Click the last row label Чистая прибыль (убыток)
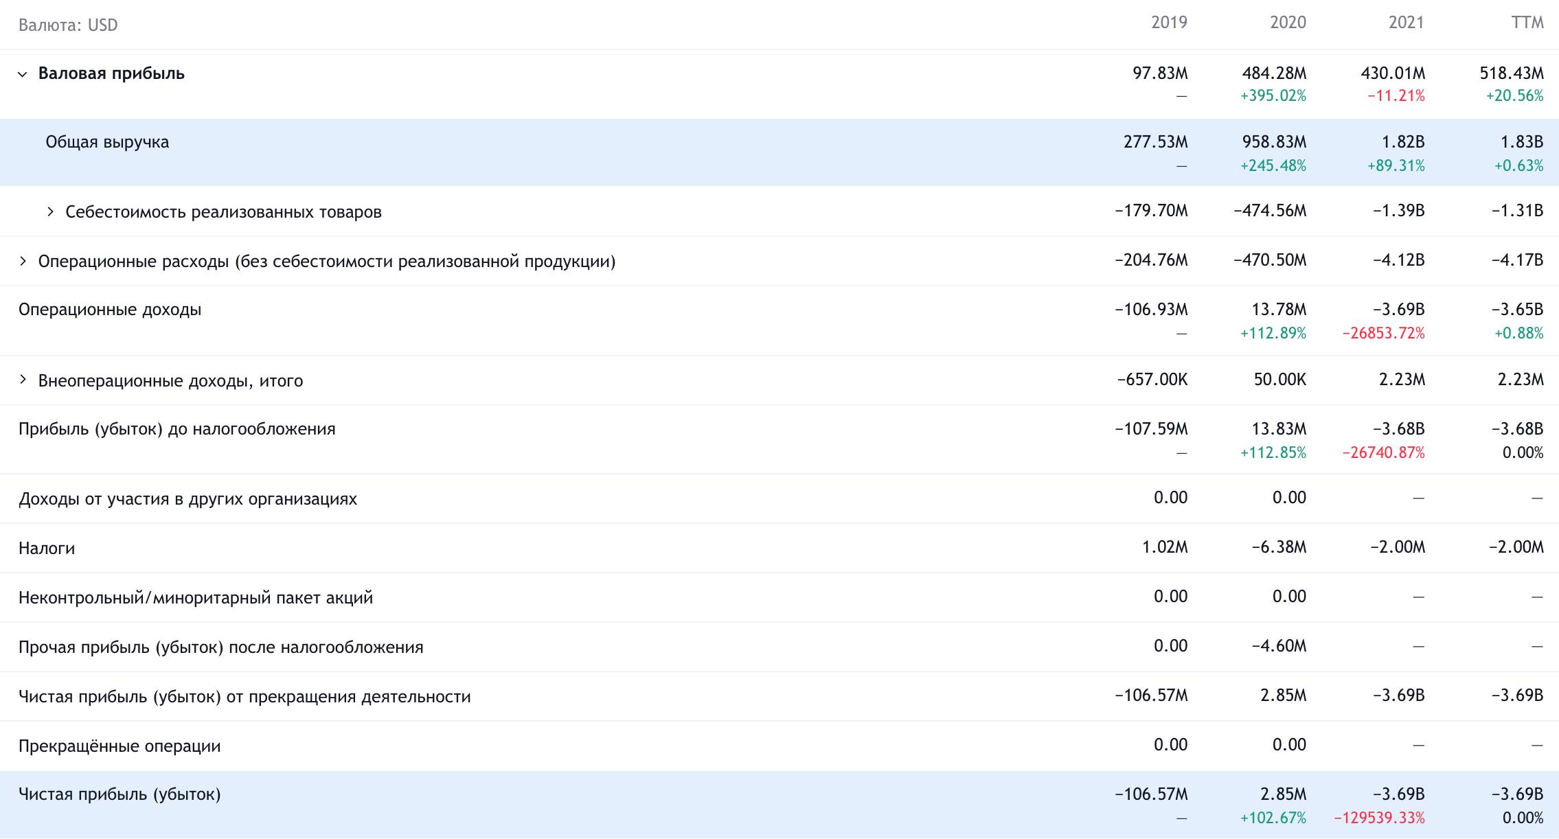Screen dimensions: 1559x839 point(120,794)
